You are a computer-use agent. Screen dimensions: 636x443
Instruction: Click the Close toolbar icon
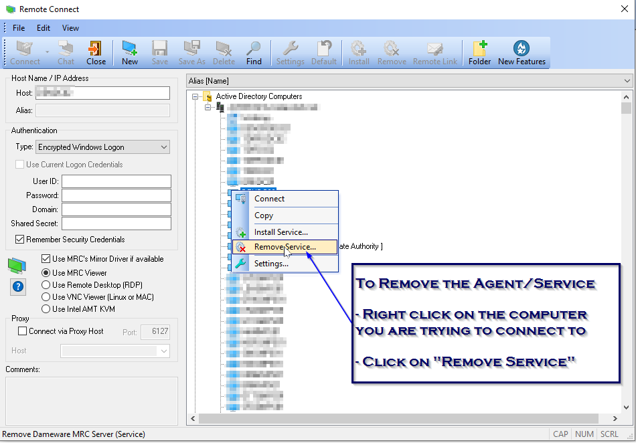pos(96,52)
